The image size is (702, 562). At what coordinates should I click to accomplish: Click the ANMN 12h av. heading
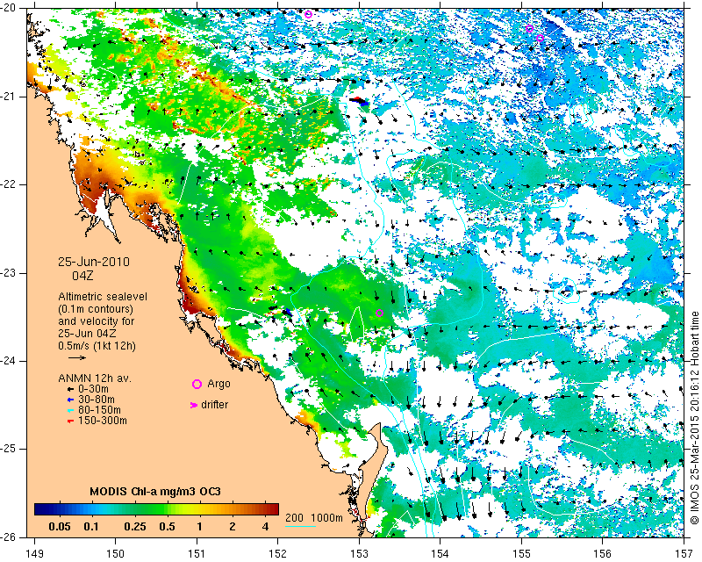[x=95, y=378]
